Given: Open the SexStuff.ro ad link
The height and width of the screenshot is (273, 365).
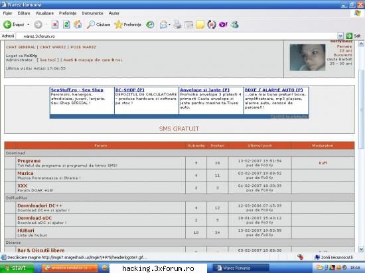Looking at the screenshot, I should [77, 90].
